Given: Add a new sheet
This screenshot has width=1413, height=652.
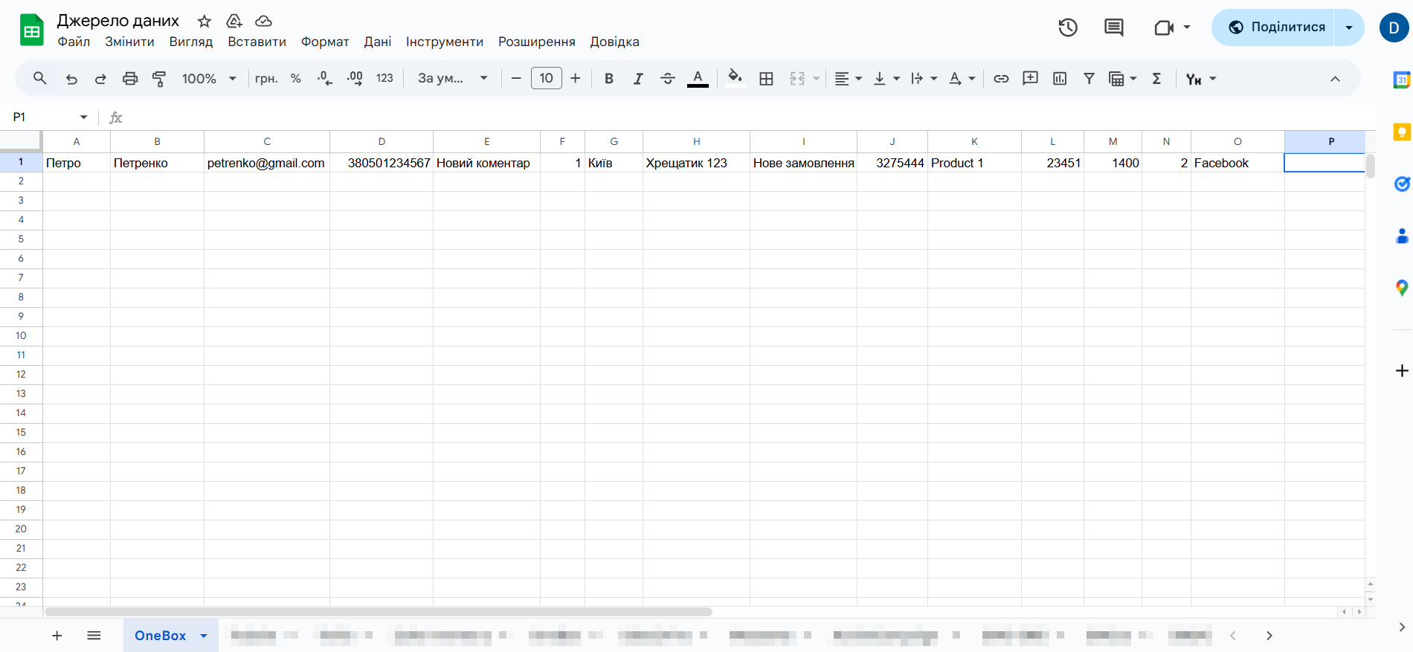Looking at the screenshot, I should pyautogui.click(x=57, y=636).
